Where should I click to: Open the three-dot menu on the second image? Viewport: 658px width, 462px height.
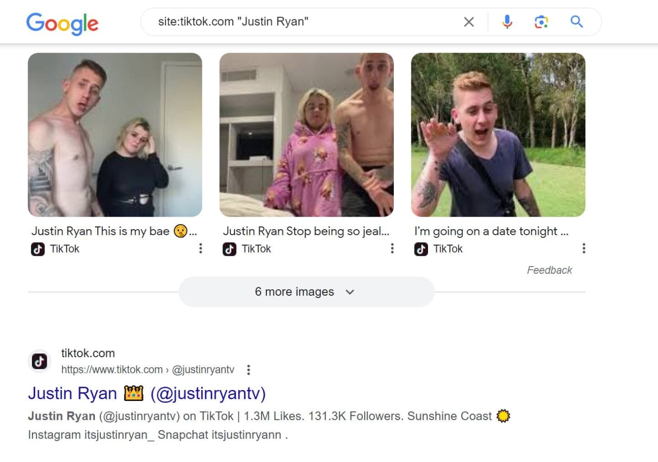(392, 249)
